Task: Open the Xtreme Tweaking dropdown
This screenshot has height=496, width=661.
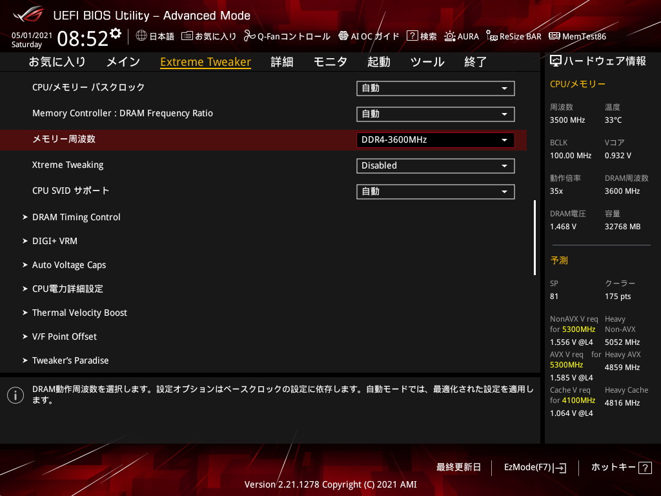Action: click(x=436, y=166)
